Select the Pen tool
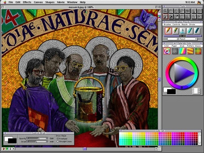The image size is (204, 153). 194,11
